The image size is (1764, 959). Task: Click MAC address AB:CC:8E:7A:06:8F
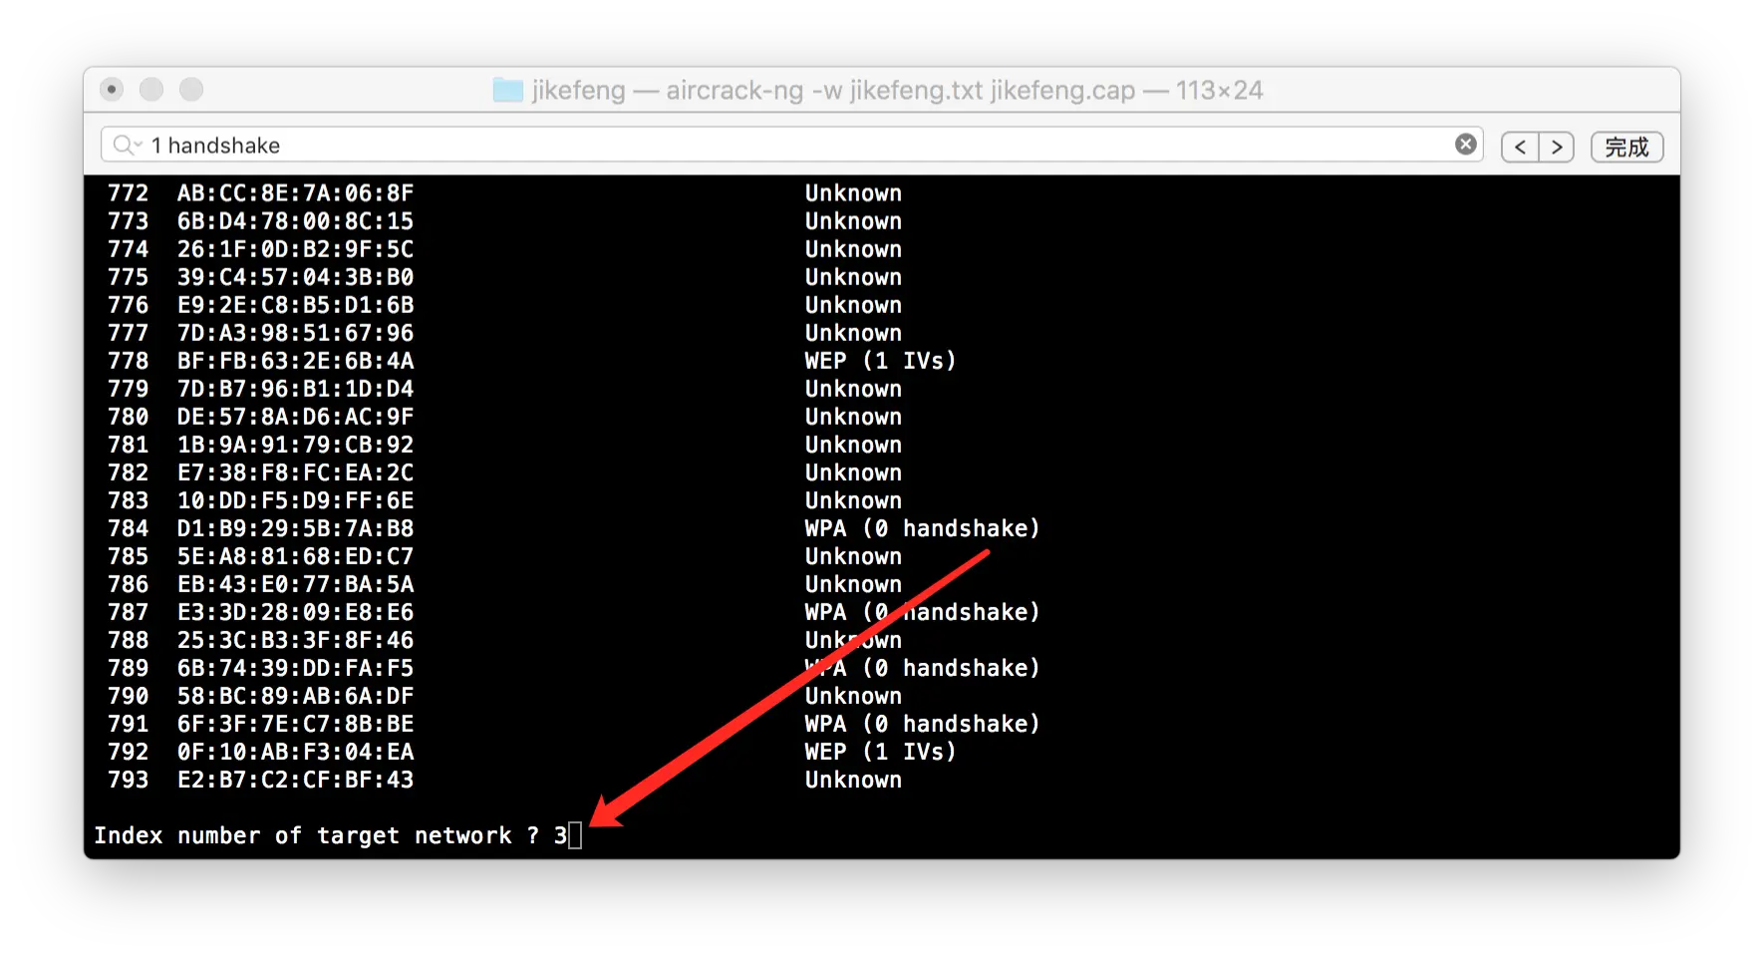pyautogui.click(x=295, y=193)
